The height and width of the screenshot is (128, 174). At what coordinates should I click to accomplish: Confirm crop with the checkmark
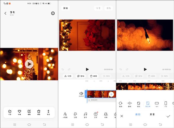pos(168,116)
